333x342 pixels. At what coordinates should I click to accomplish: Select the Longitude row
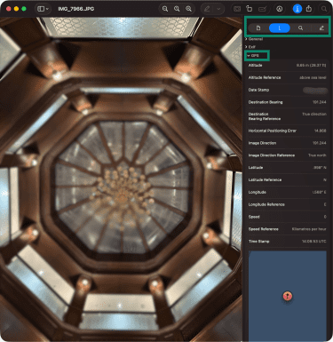[x=287, y=192]
